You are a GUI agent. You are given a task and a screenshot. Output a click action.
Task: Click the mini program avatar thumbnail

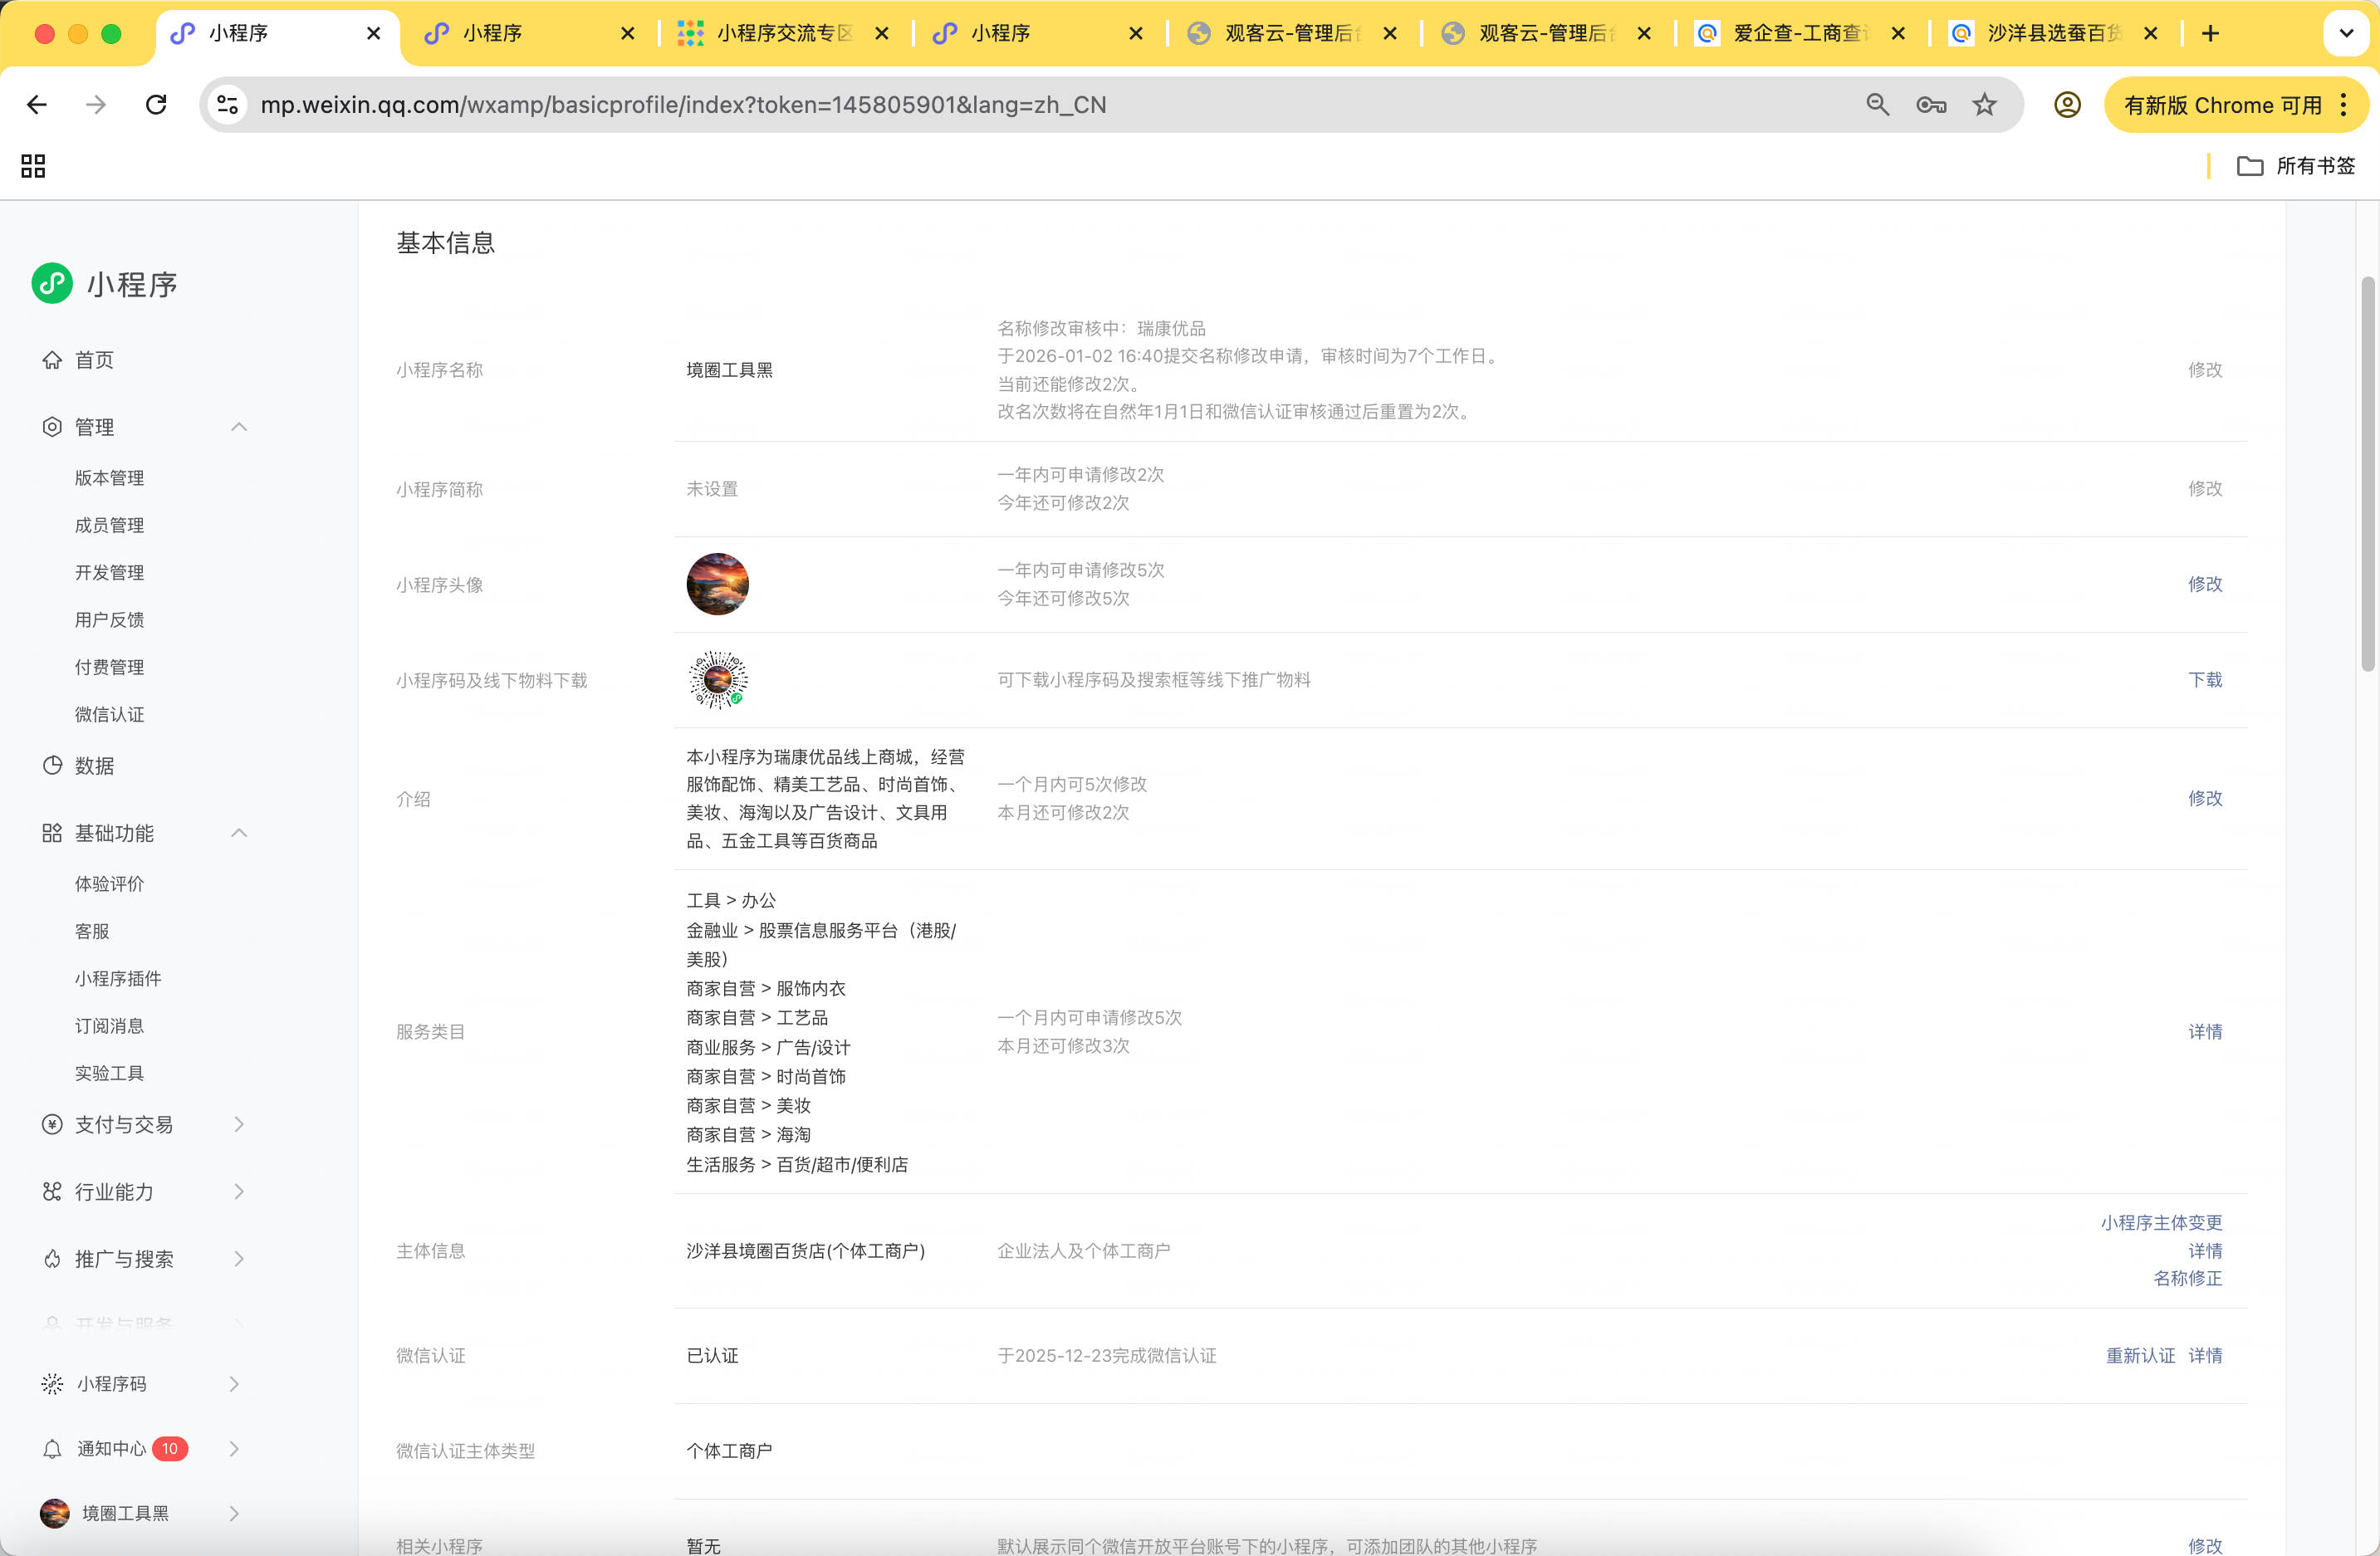(717, 584)
